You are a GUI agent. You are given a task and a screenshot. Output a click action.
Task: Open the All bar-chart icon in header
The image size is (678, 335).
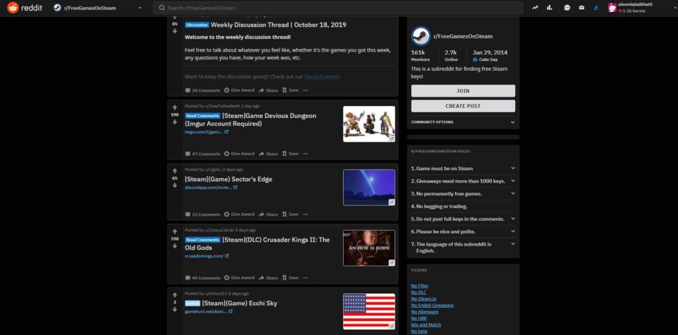pyautogui.click(x=549, y=8)
